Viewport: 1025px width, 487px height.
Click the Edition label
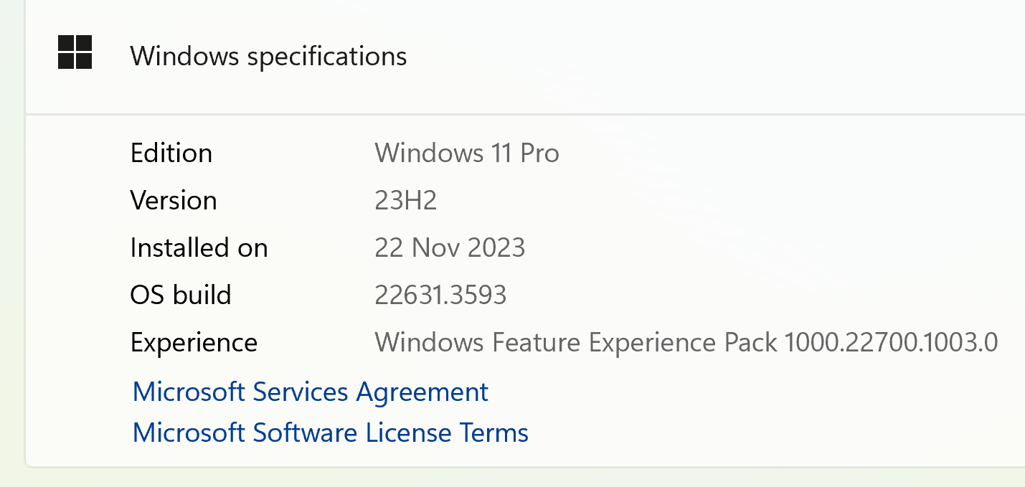tap(171, 153)
